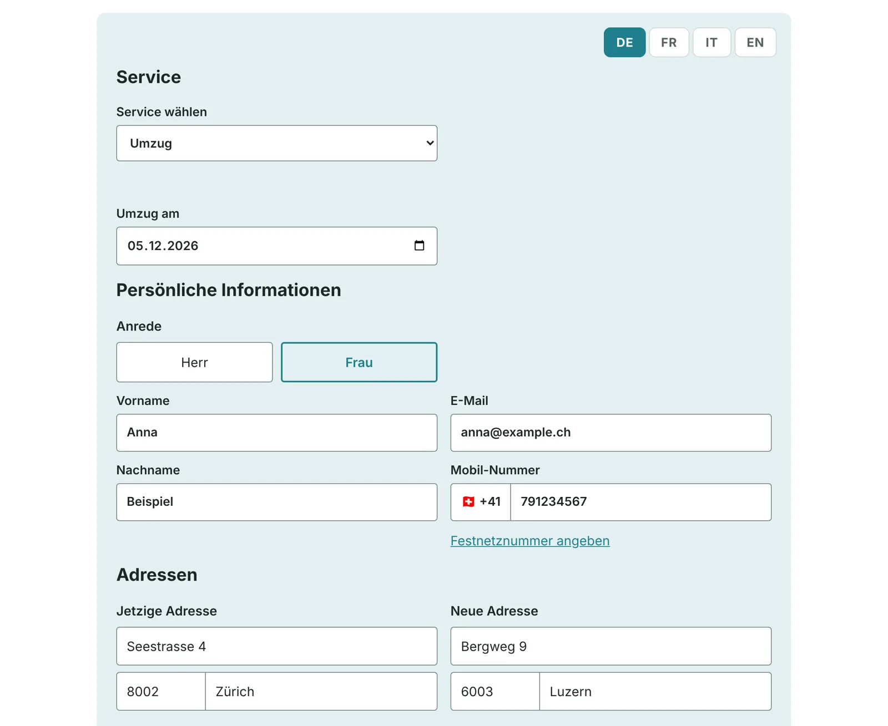This screenshot has width=888, height=726.
Task: Click the Persönliche Informationen heading
Action: [229, 290]
